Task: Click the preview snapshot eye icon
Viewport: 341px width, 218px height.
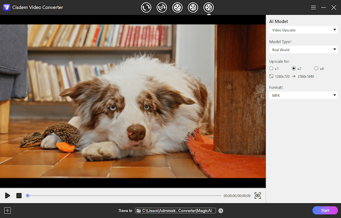Action: click(x=258, y=195)
